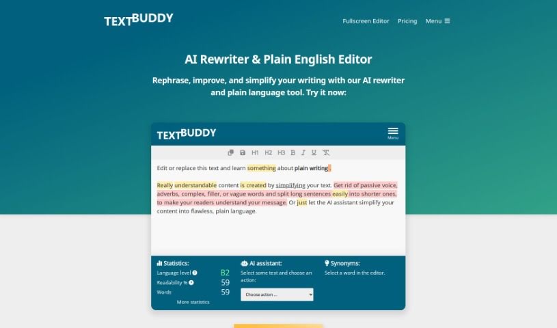This screenshot has width=557, height=328.
Task: Open the Fullscreen Editor link
Action: click(366, 21)
